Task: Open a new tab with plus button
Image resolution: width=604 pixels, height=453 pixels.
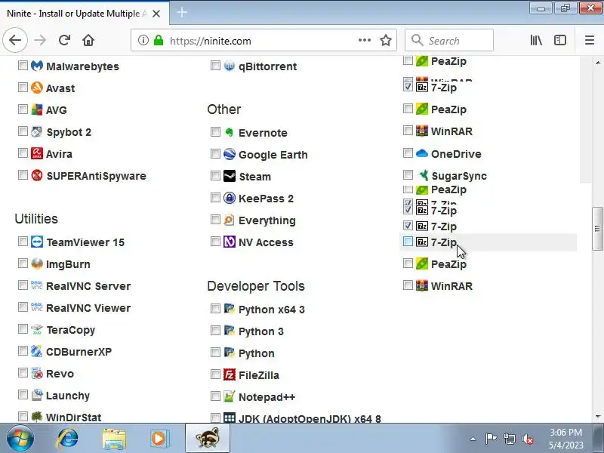Action: tap(182, 13)
